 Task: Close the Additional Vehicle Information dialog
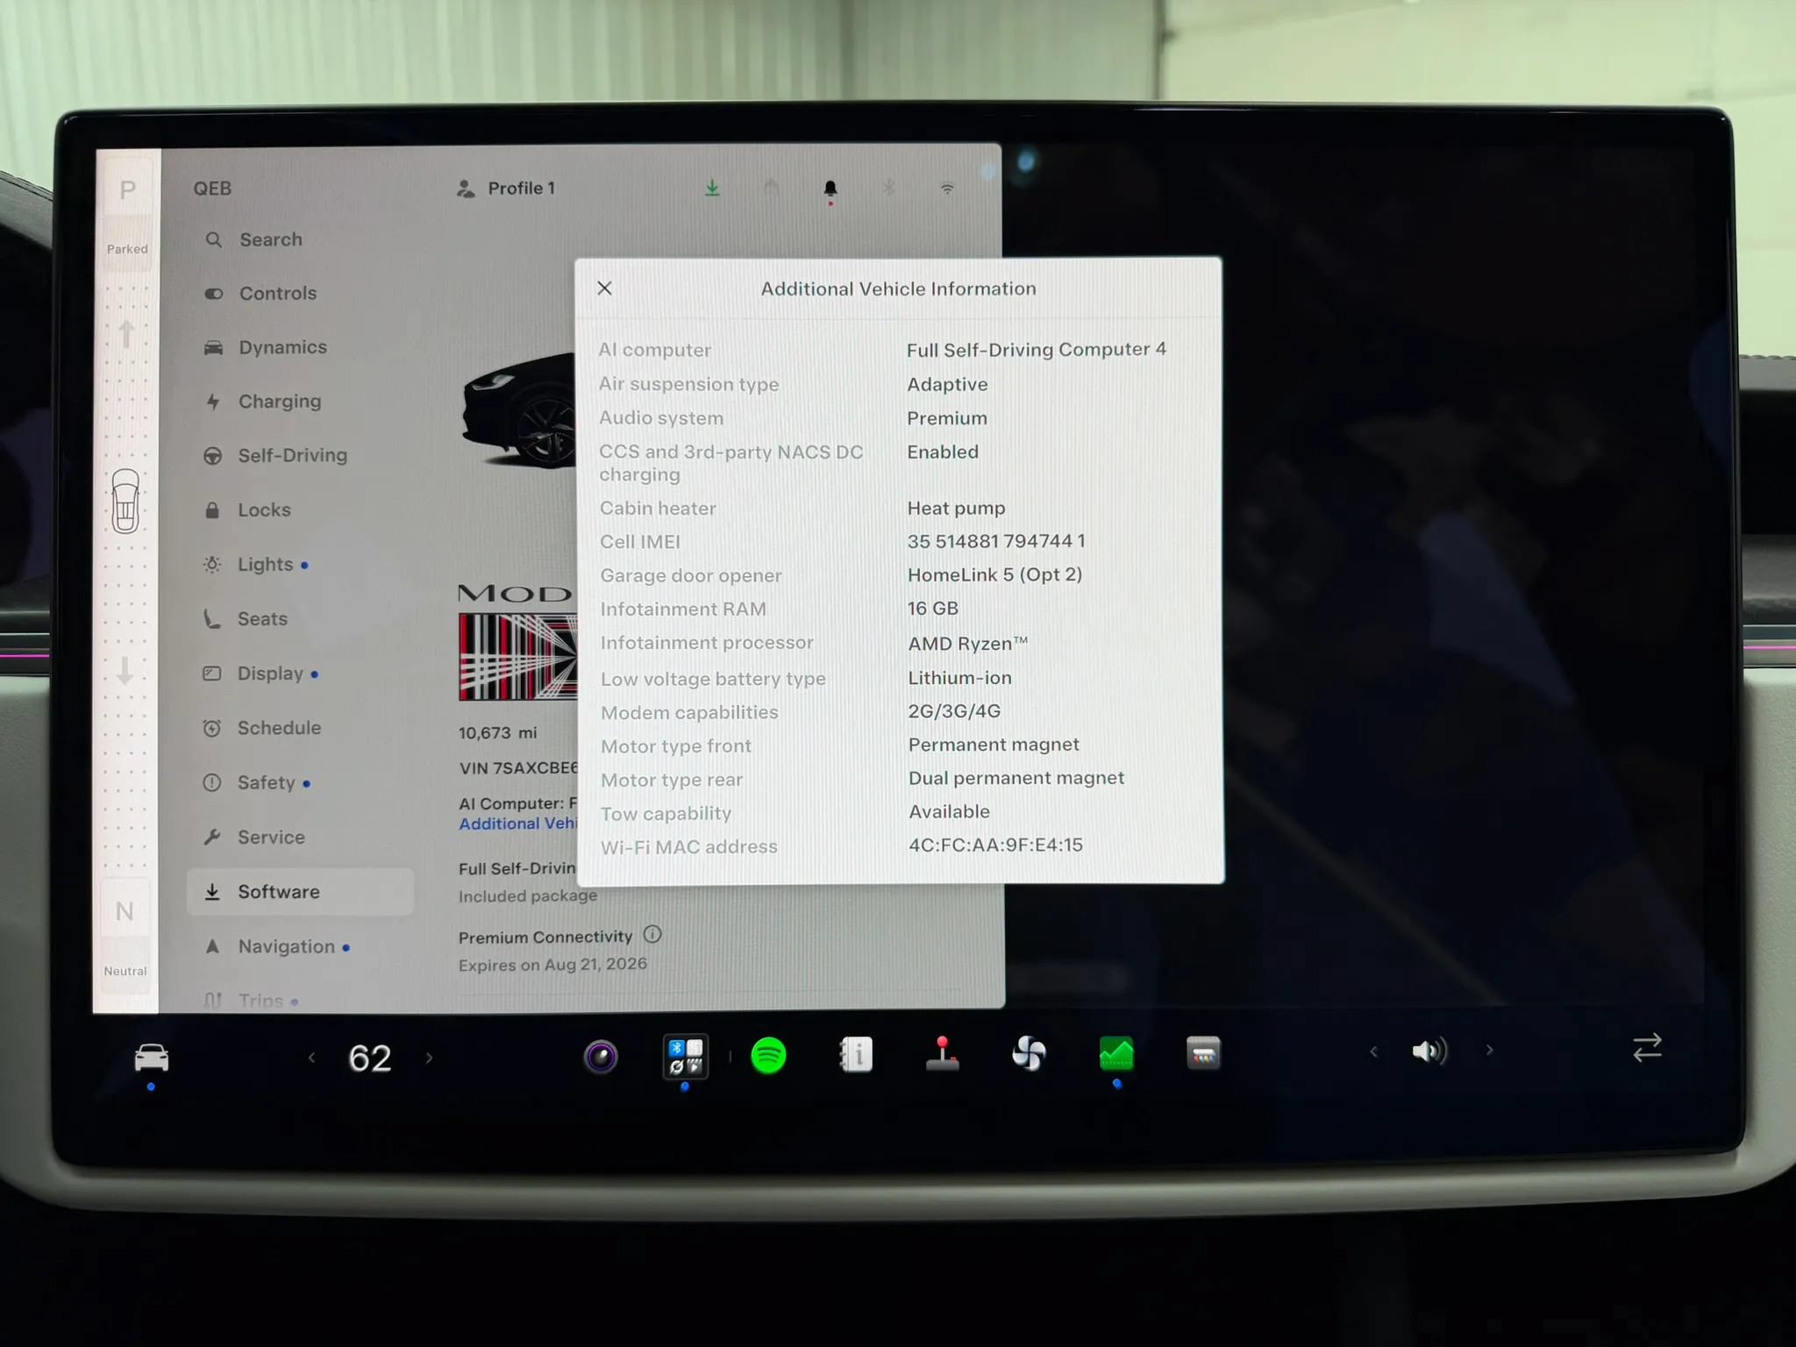point(604,289)
